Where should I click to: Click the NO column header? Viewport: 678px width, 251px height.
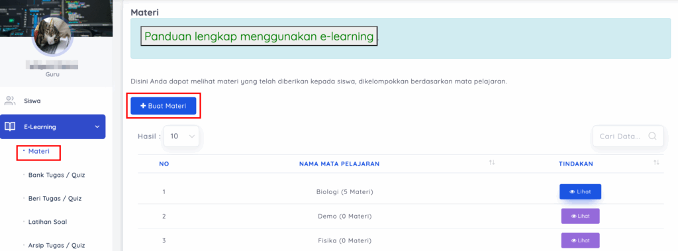[x=164, y=164]
